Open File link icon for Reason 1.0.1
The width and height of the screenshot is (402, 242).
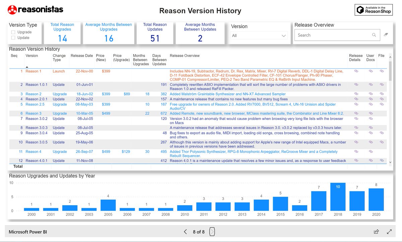[x=382, y=85]
